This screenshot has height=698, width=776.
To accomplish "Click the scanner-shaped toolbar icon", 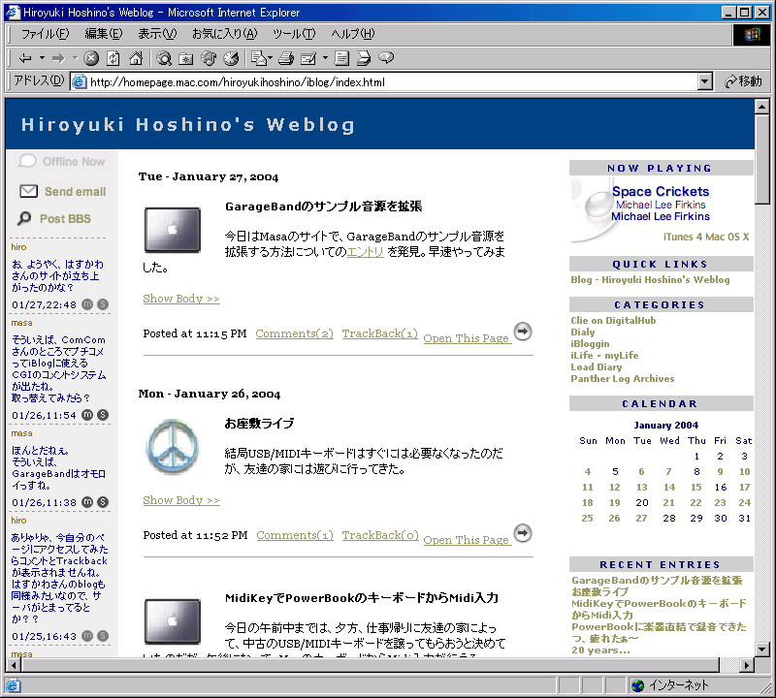I will (364, 58).
